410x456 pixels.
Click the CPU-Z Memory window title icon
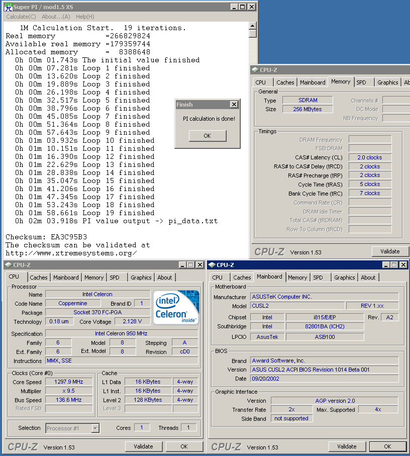point(255,70)
